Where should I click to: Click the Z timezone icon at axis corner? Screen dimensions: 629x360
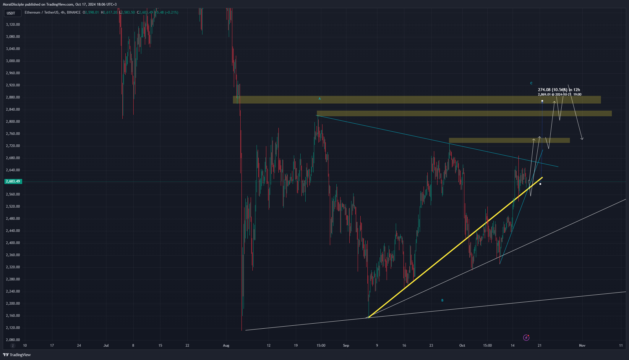tap(12, 346)
